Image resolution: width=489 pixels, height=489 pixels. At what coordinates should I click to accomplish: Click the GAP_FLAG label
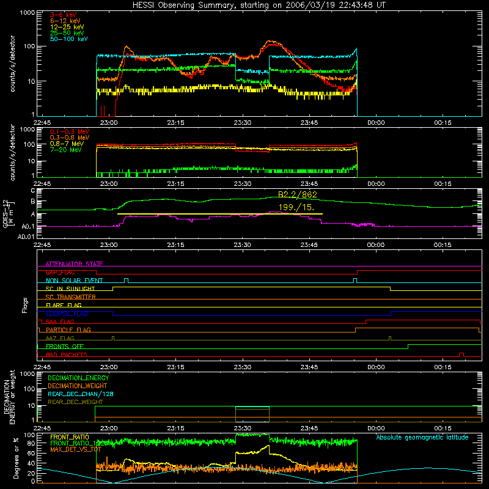click(x=60, y=272)
